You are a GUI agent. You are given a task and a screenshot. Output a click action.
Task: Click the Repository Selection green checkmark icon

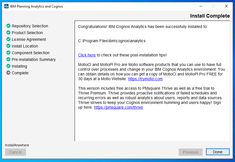pyautogui.click(x=8, y=26)
